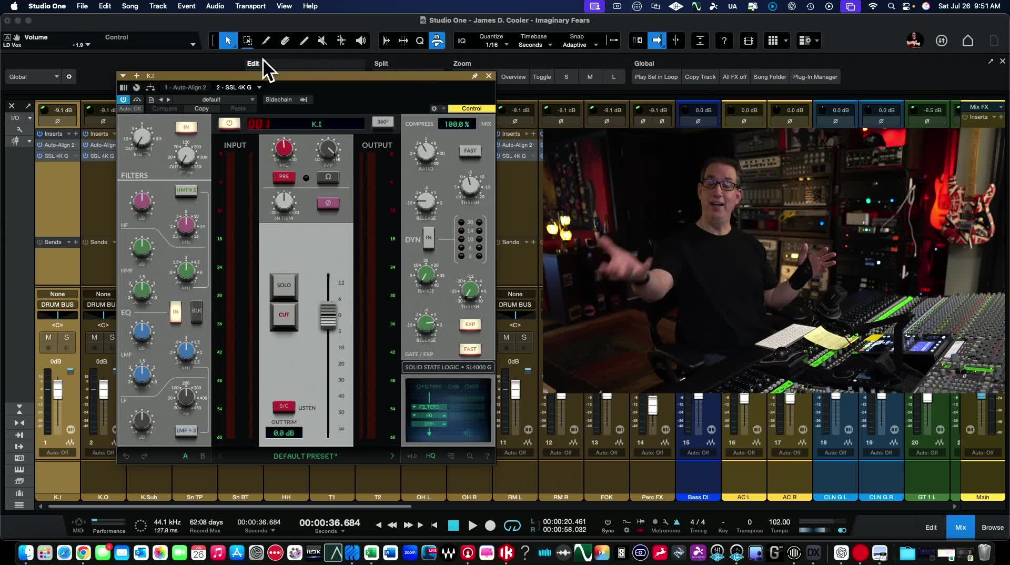Enable the EXP button in Gate/Exp section
1010x565 pixels.
[470, 325]
